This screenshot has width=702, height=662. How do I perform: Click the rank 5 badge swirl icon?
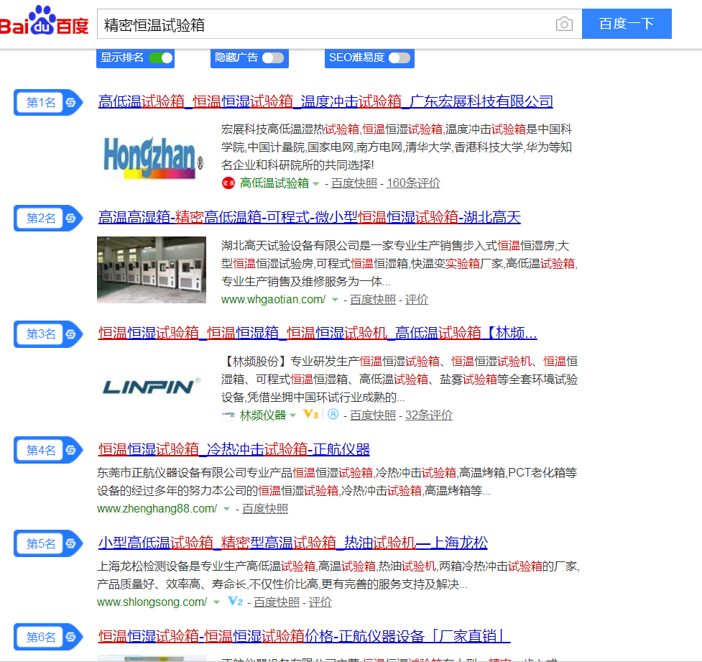click(x=70, y=543)
